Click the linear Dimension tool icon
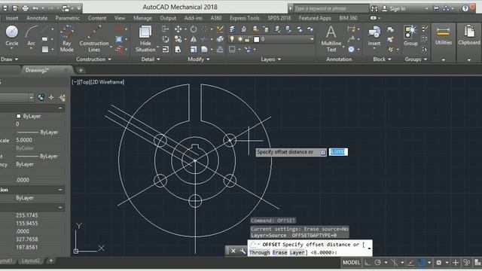482x271 pixels. click(351, 29)
